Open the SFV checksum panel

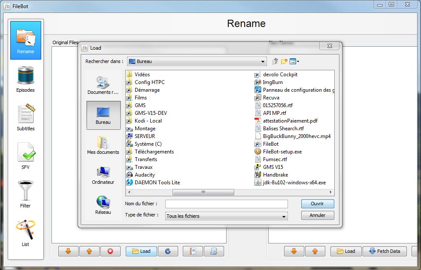[x=25, y=156]
